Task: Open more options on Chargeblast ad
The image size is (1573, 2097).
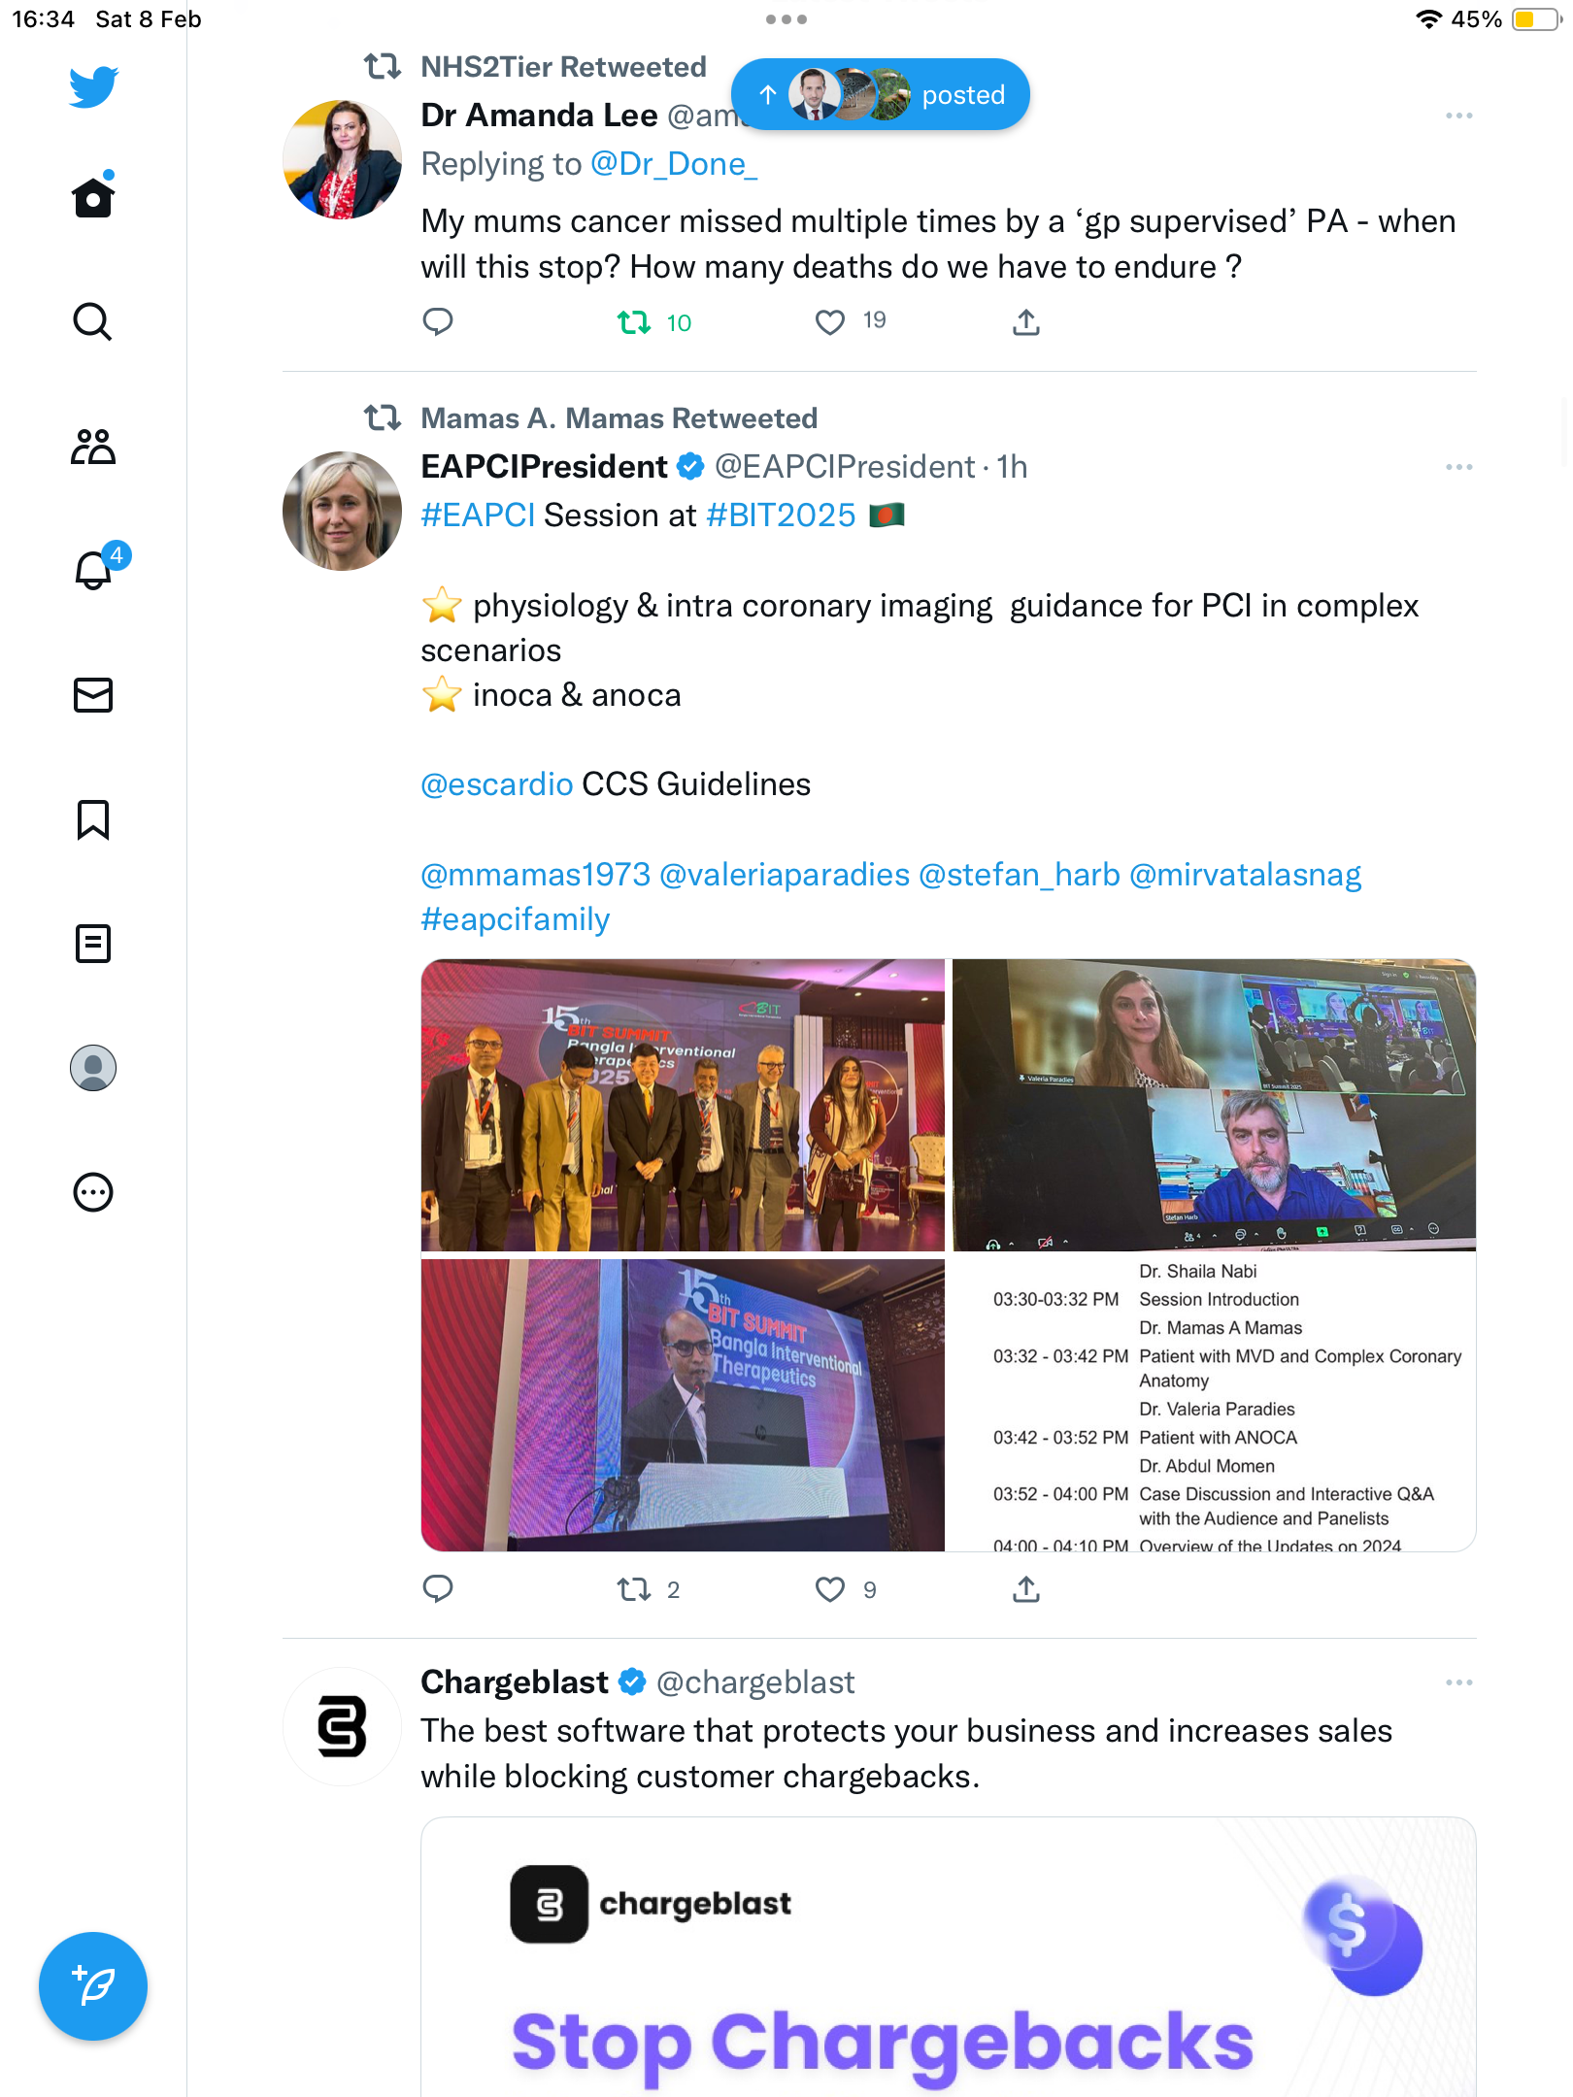Action: pyautogui.click(x=1458, y=1682)
